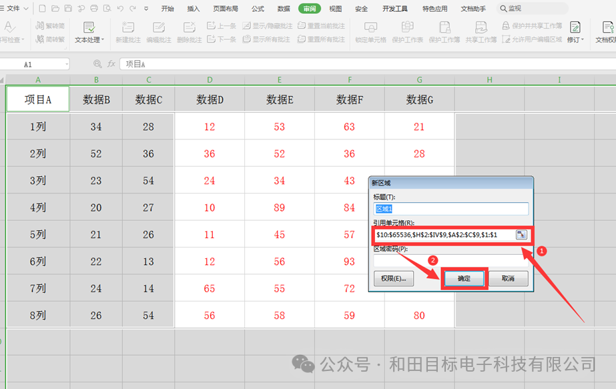Viewport: 616px width, 389px height.
Task: Click the 取消 button
Action: [x=509, y=278]
